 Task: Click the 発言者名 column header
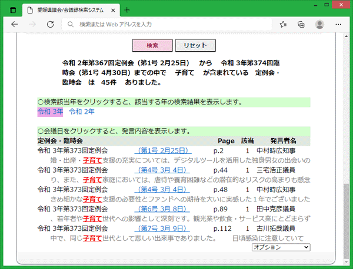[x=283, y=141]
